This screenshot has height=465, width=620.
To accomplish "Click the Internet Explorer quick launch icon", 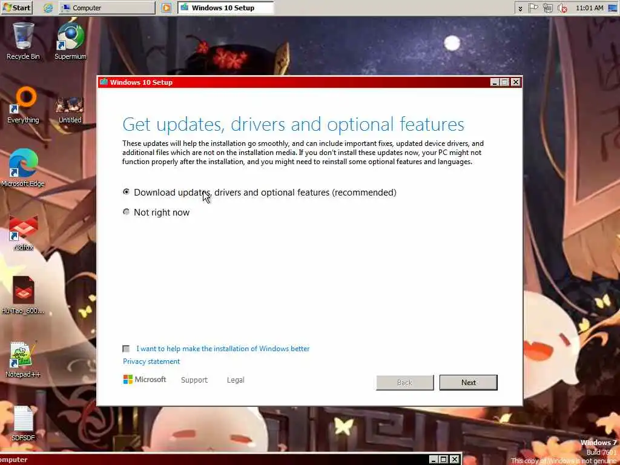I will (x=48, y=8).
